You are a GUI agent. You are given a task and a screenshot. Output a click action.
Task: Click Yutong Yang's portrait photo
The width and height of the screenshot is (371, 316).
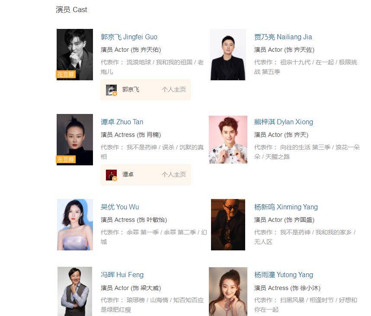point(228,292)
